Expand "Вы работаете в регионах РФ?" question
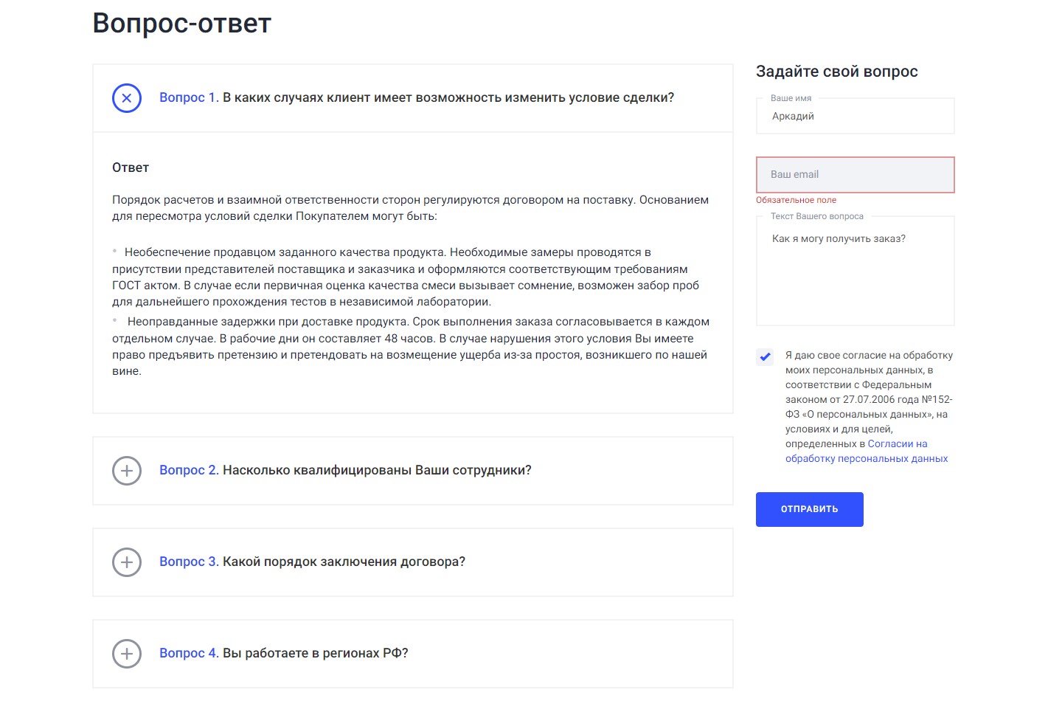The width and height of the screenshot is (1048, 701). (315, 654)
